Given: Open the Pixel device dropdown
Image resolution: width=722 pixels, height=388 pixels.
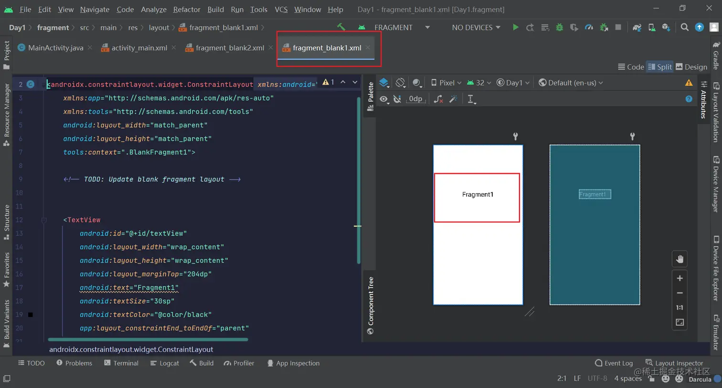Looking at the screenshot, I should click(x=446, y=83).
